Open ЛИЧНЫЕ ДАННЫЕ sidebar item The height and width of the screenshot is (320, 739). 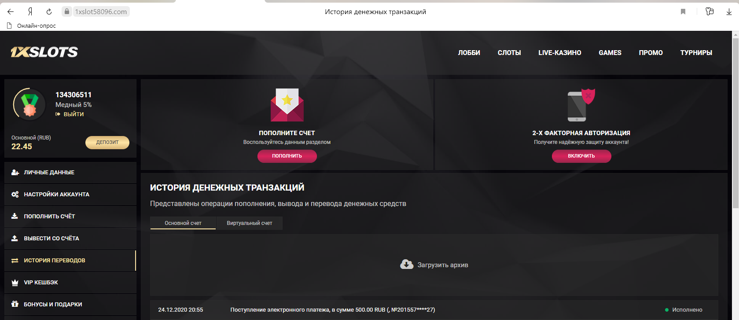pos(70,173)
